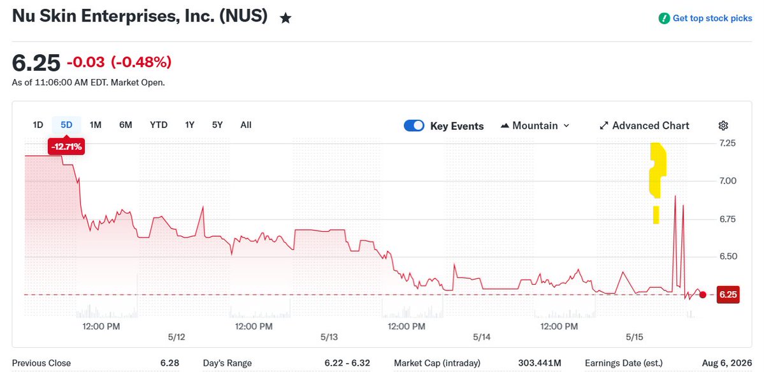This screenshot has width=764, height=372.
Task: Show the YTD chart range
Action: 159,125
